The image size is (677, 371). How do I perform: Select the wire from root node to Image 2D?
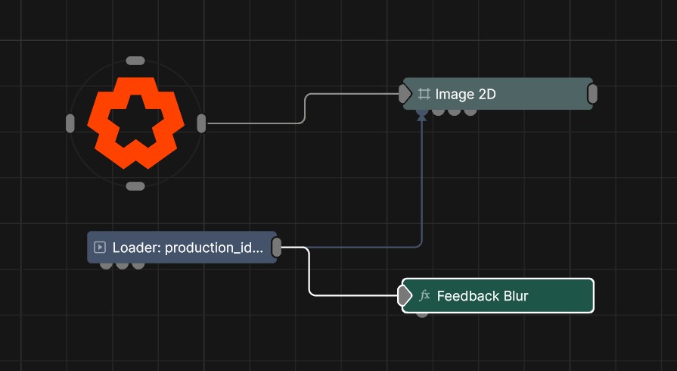[305, 108]
